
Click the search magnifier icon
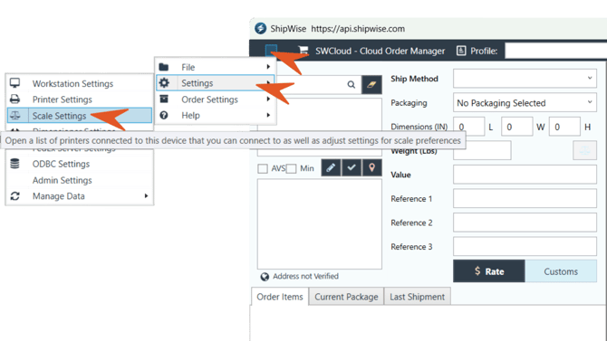[352, 84]
